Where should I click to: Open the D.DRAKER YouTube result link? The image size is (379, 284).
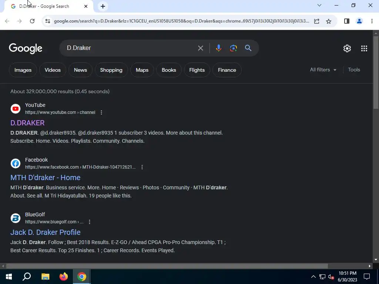[27, 123]
